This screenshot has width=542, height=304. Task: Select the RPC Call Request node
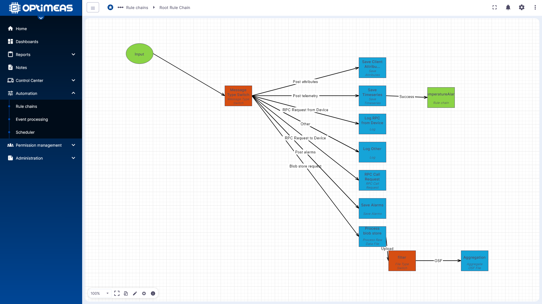(x=372, y=180)
